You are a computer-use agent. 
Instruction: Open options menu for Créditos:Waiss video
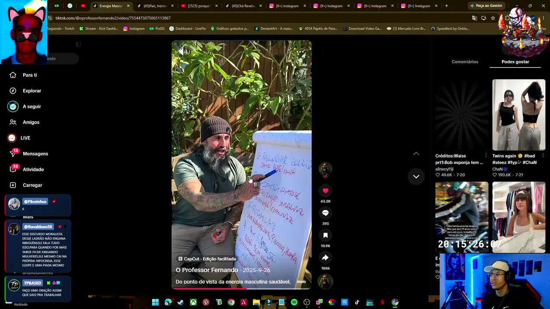(486, 156)
